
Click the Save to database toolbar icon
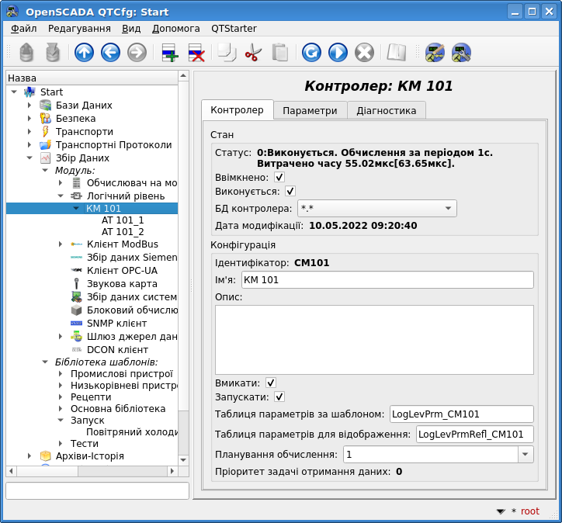coord(53,53)
